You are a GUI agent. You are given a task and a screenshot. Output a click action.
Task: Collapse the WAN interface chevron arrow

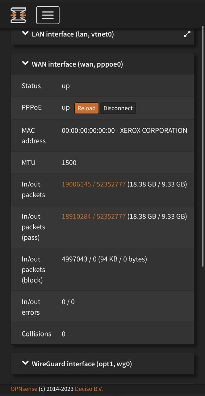pyautogui.click(x=25, y=63)
